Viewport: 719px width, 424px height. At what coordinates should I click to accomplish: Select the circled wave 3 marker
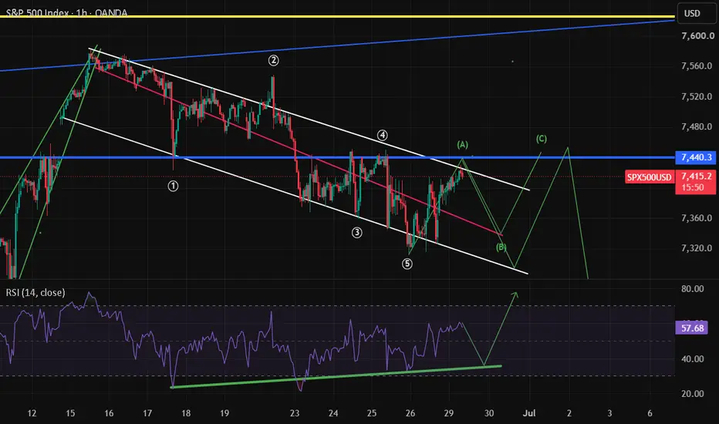click(x=356, y=232)
